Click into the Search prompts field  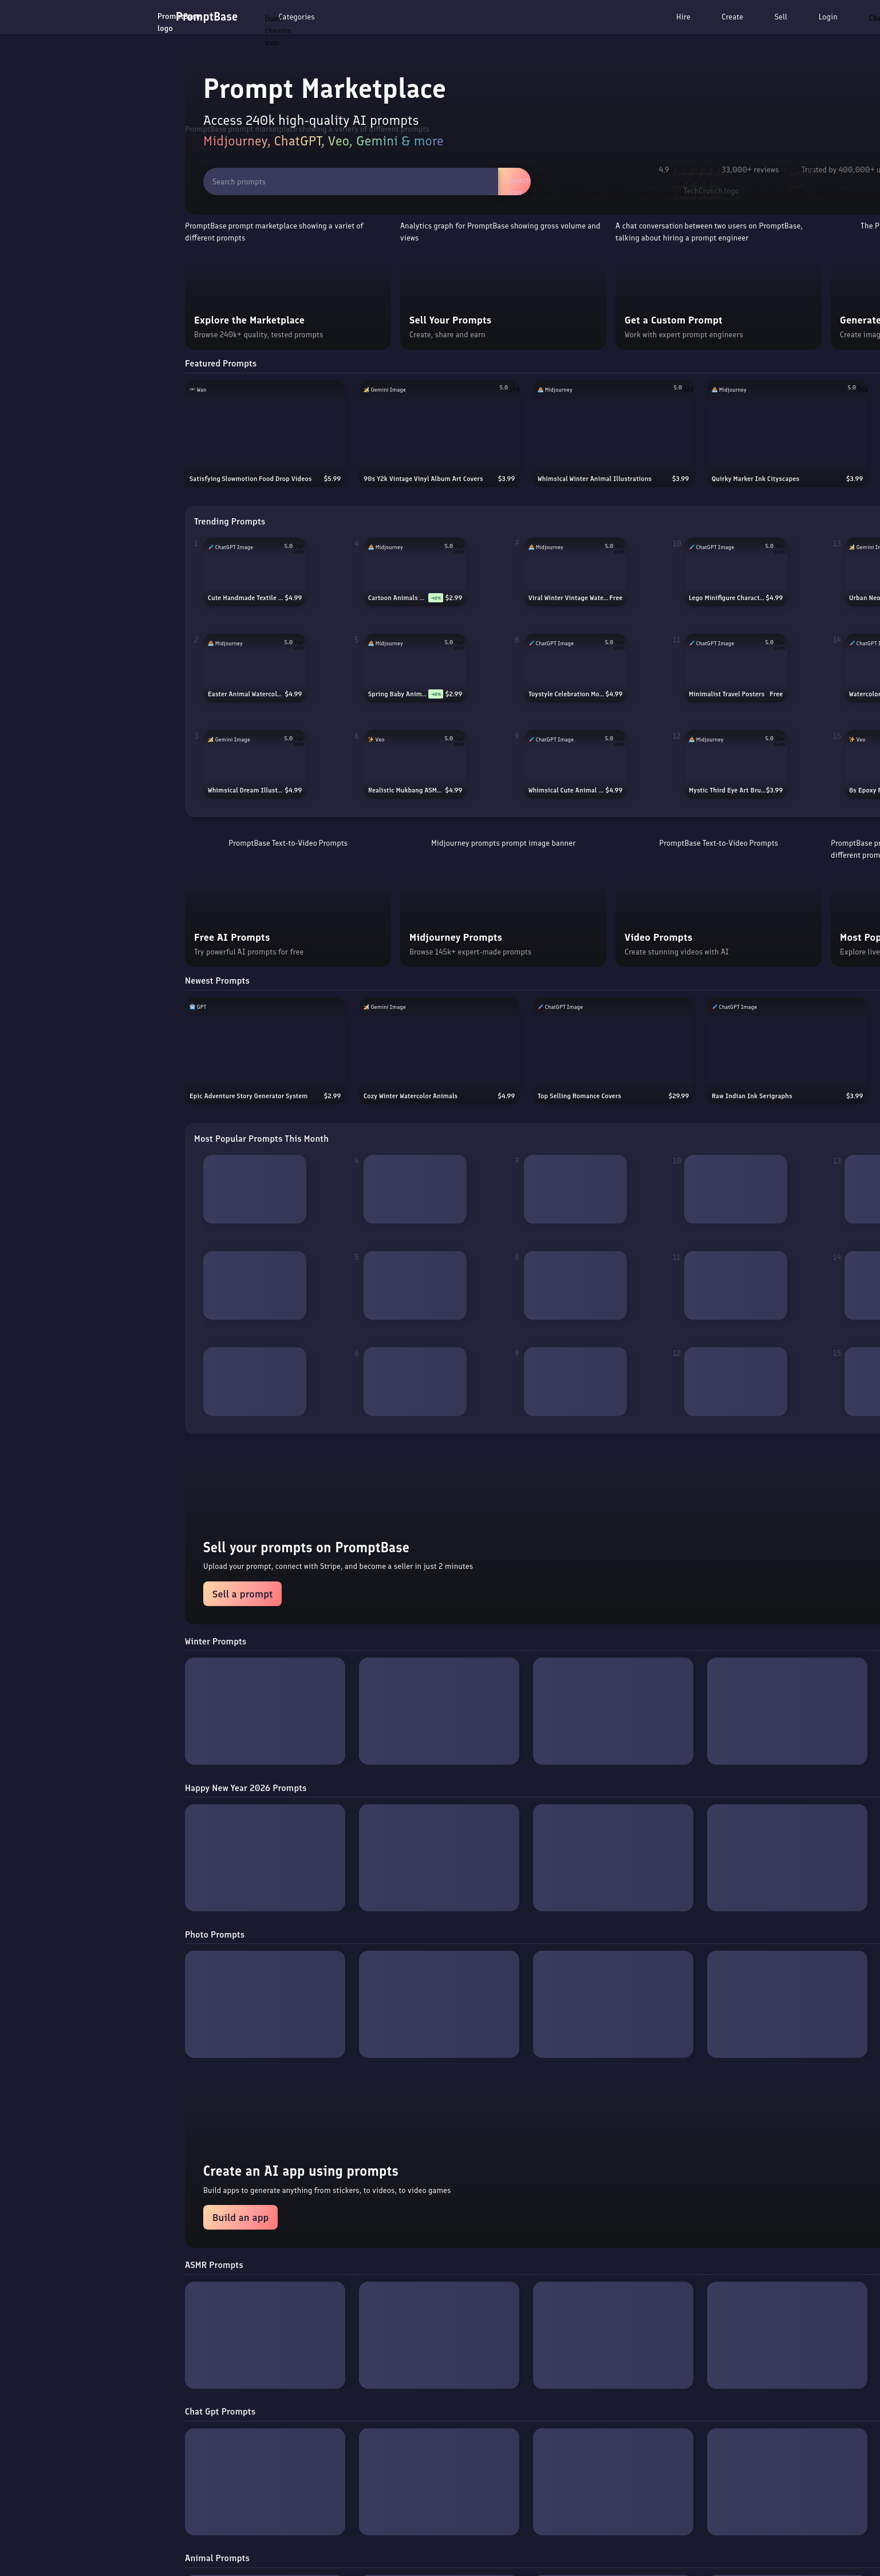pos(350,182)
